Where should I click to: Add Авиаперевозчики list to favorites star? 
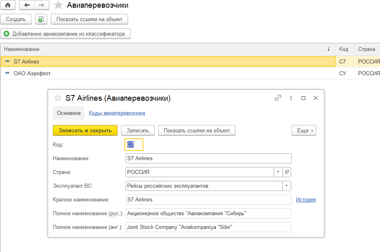pos(58,5)
